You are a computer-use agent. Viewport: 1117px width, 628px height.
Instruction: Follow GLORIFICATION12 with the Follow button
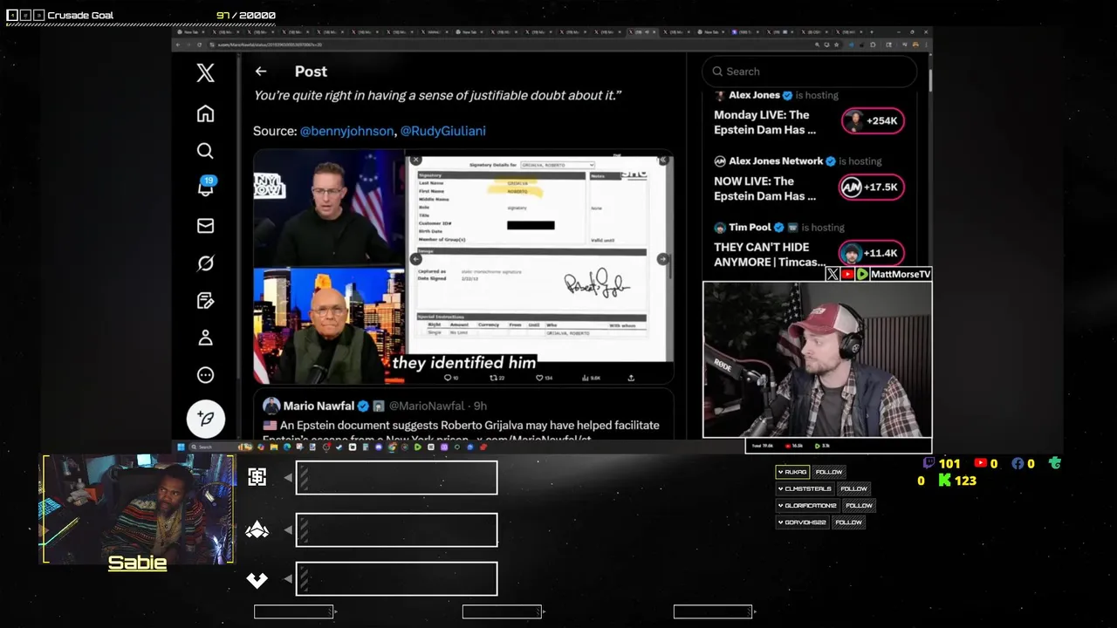859,505
